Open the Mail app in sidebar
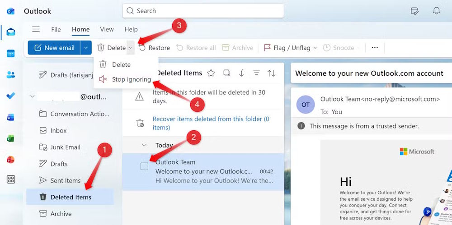This screenshot has height=225, width=452. coord(11,32)
